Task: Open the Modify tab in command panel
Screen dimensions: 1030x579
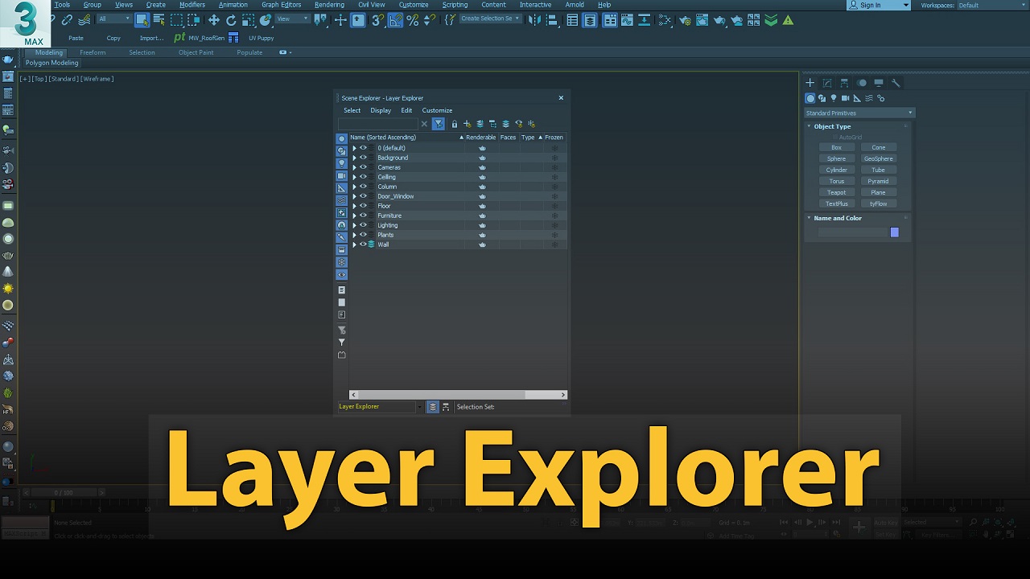Action: 827,83
